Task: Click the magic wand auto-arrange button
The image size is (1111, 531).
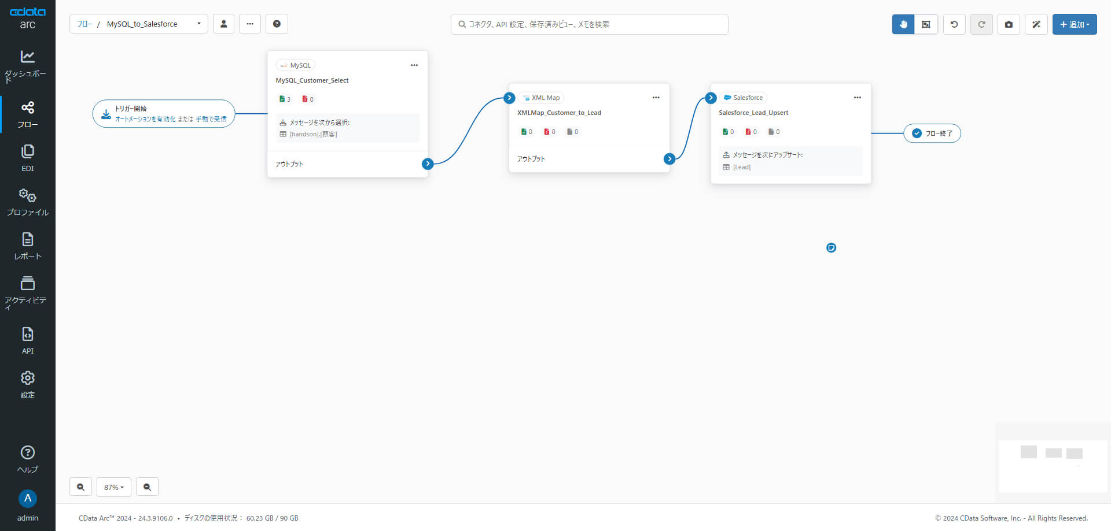Action: coord(1036,24)
